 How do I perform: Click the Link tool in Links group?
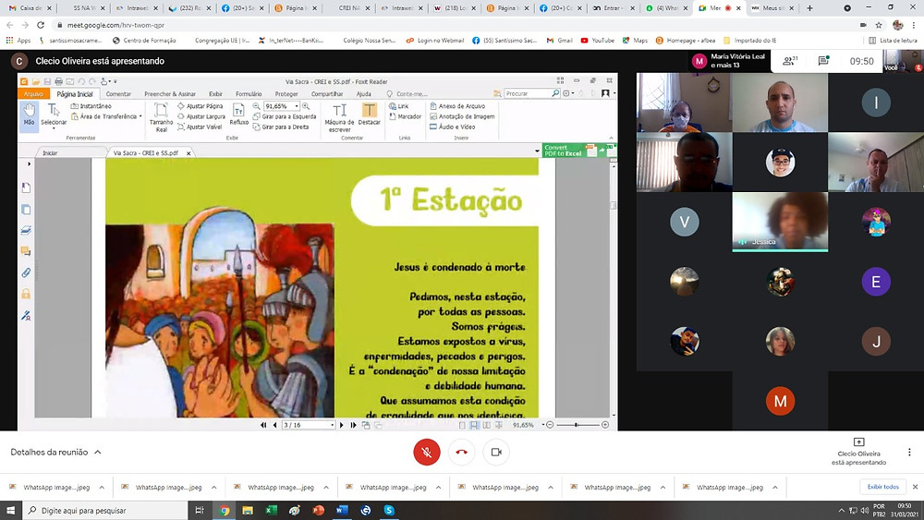coord(399,106)
